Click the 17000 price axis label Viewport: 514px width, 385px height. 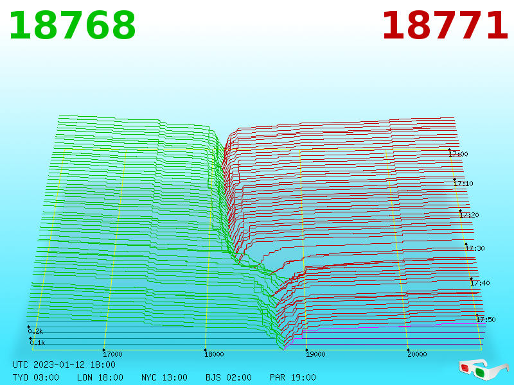(x=112, y=354)
